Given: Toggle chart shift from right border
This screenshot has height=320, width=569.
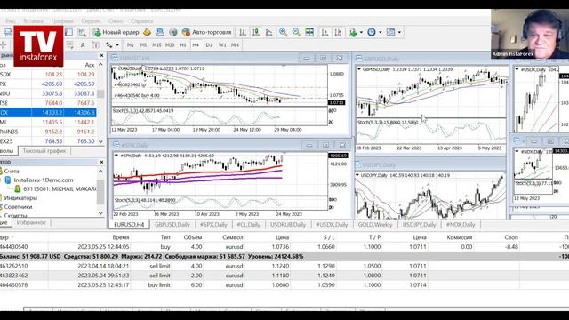Looking at the screenshot, I should coord(338,32).
